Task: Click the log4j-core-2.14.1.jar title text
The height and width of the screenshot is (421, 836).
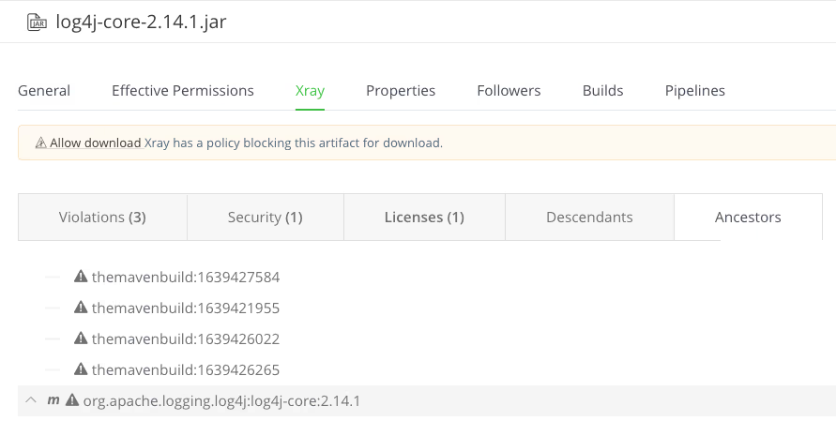Action: coord(142,22)
